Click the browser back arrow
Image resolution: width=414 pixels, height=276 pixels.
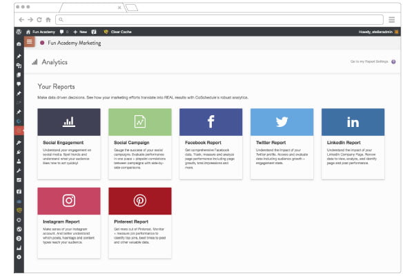(x=21, y=19)
